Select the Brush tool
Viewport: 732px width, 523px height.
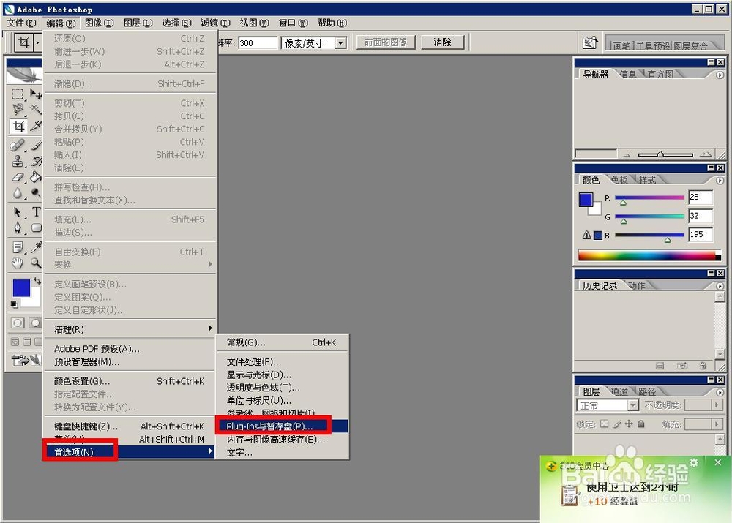coord(35,146)
